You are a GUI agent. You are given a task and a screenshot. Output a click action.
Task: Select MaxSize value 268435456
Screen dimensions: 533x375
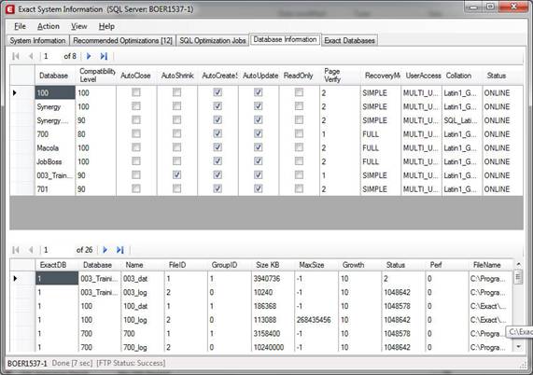click(316, 320)
